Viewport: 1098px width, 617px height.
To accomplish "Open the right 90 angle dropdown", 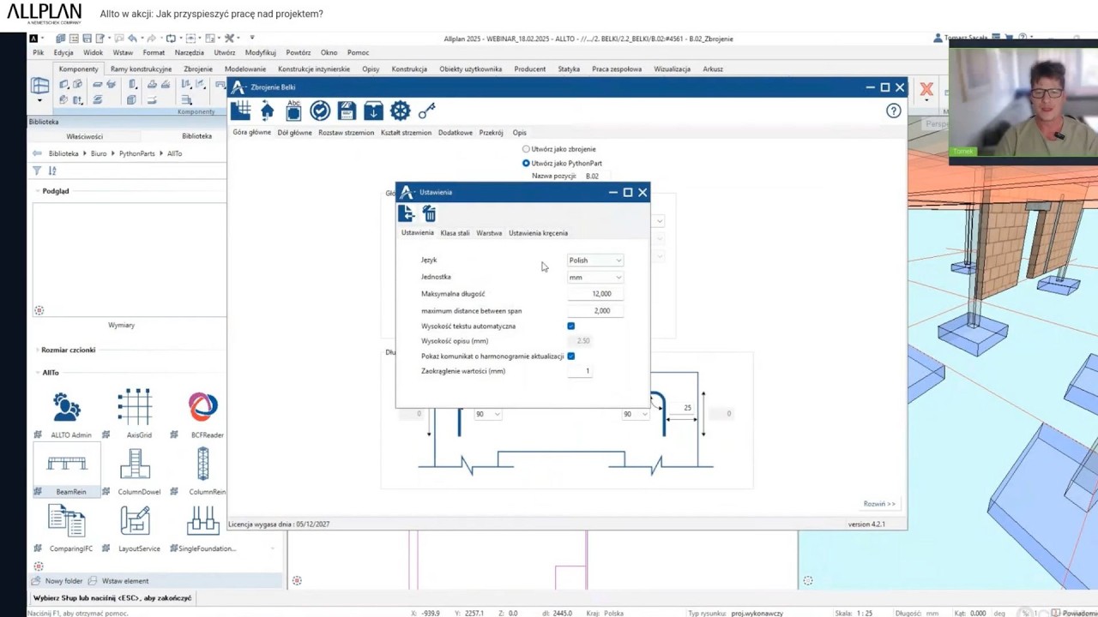I will point(635,415).
